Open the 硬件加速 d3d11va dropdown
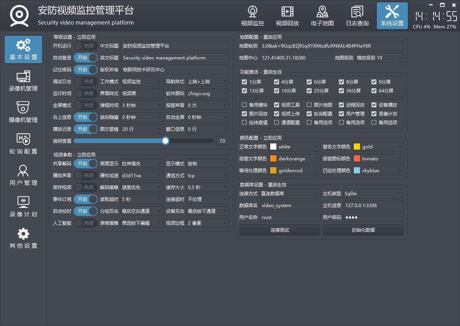Screen dimensions: 460x326 (x=142, y=176)
